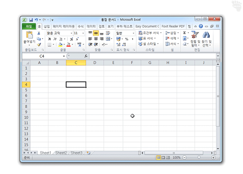Click the Decrease Indent icon
The width and height of the screenshot is (243, 174).
90,45
